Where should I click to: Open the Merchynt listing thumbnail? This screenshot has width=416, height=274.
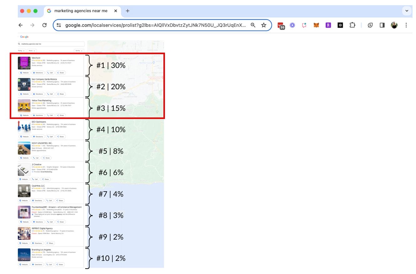click(24, 63)
